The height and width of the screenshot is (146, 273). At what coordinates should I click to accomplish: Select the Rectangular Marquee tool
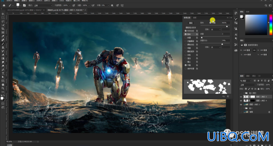pos(3,17)
